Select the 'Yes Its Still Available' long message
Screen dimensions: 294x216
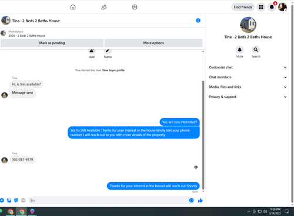point(133,132)
